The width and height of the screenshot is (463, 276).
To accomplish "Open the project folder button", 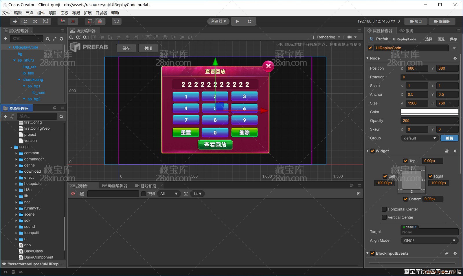I will [416, 21].
